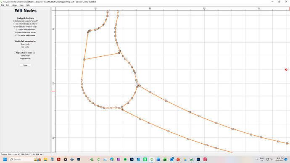Click the 80 mark on the top ruler
Image resolution: width=290 pixels, height=163 pixels.
[150, 8]
